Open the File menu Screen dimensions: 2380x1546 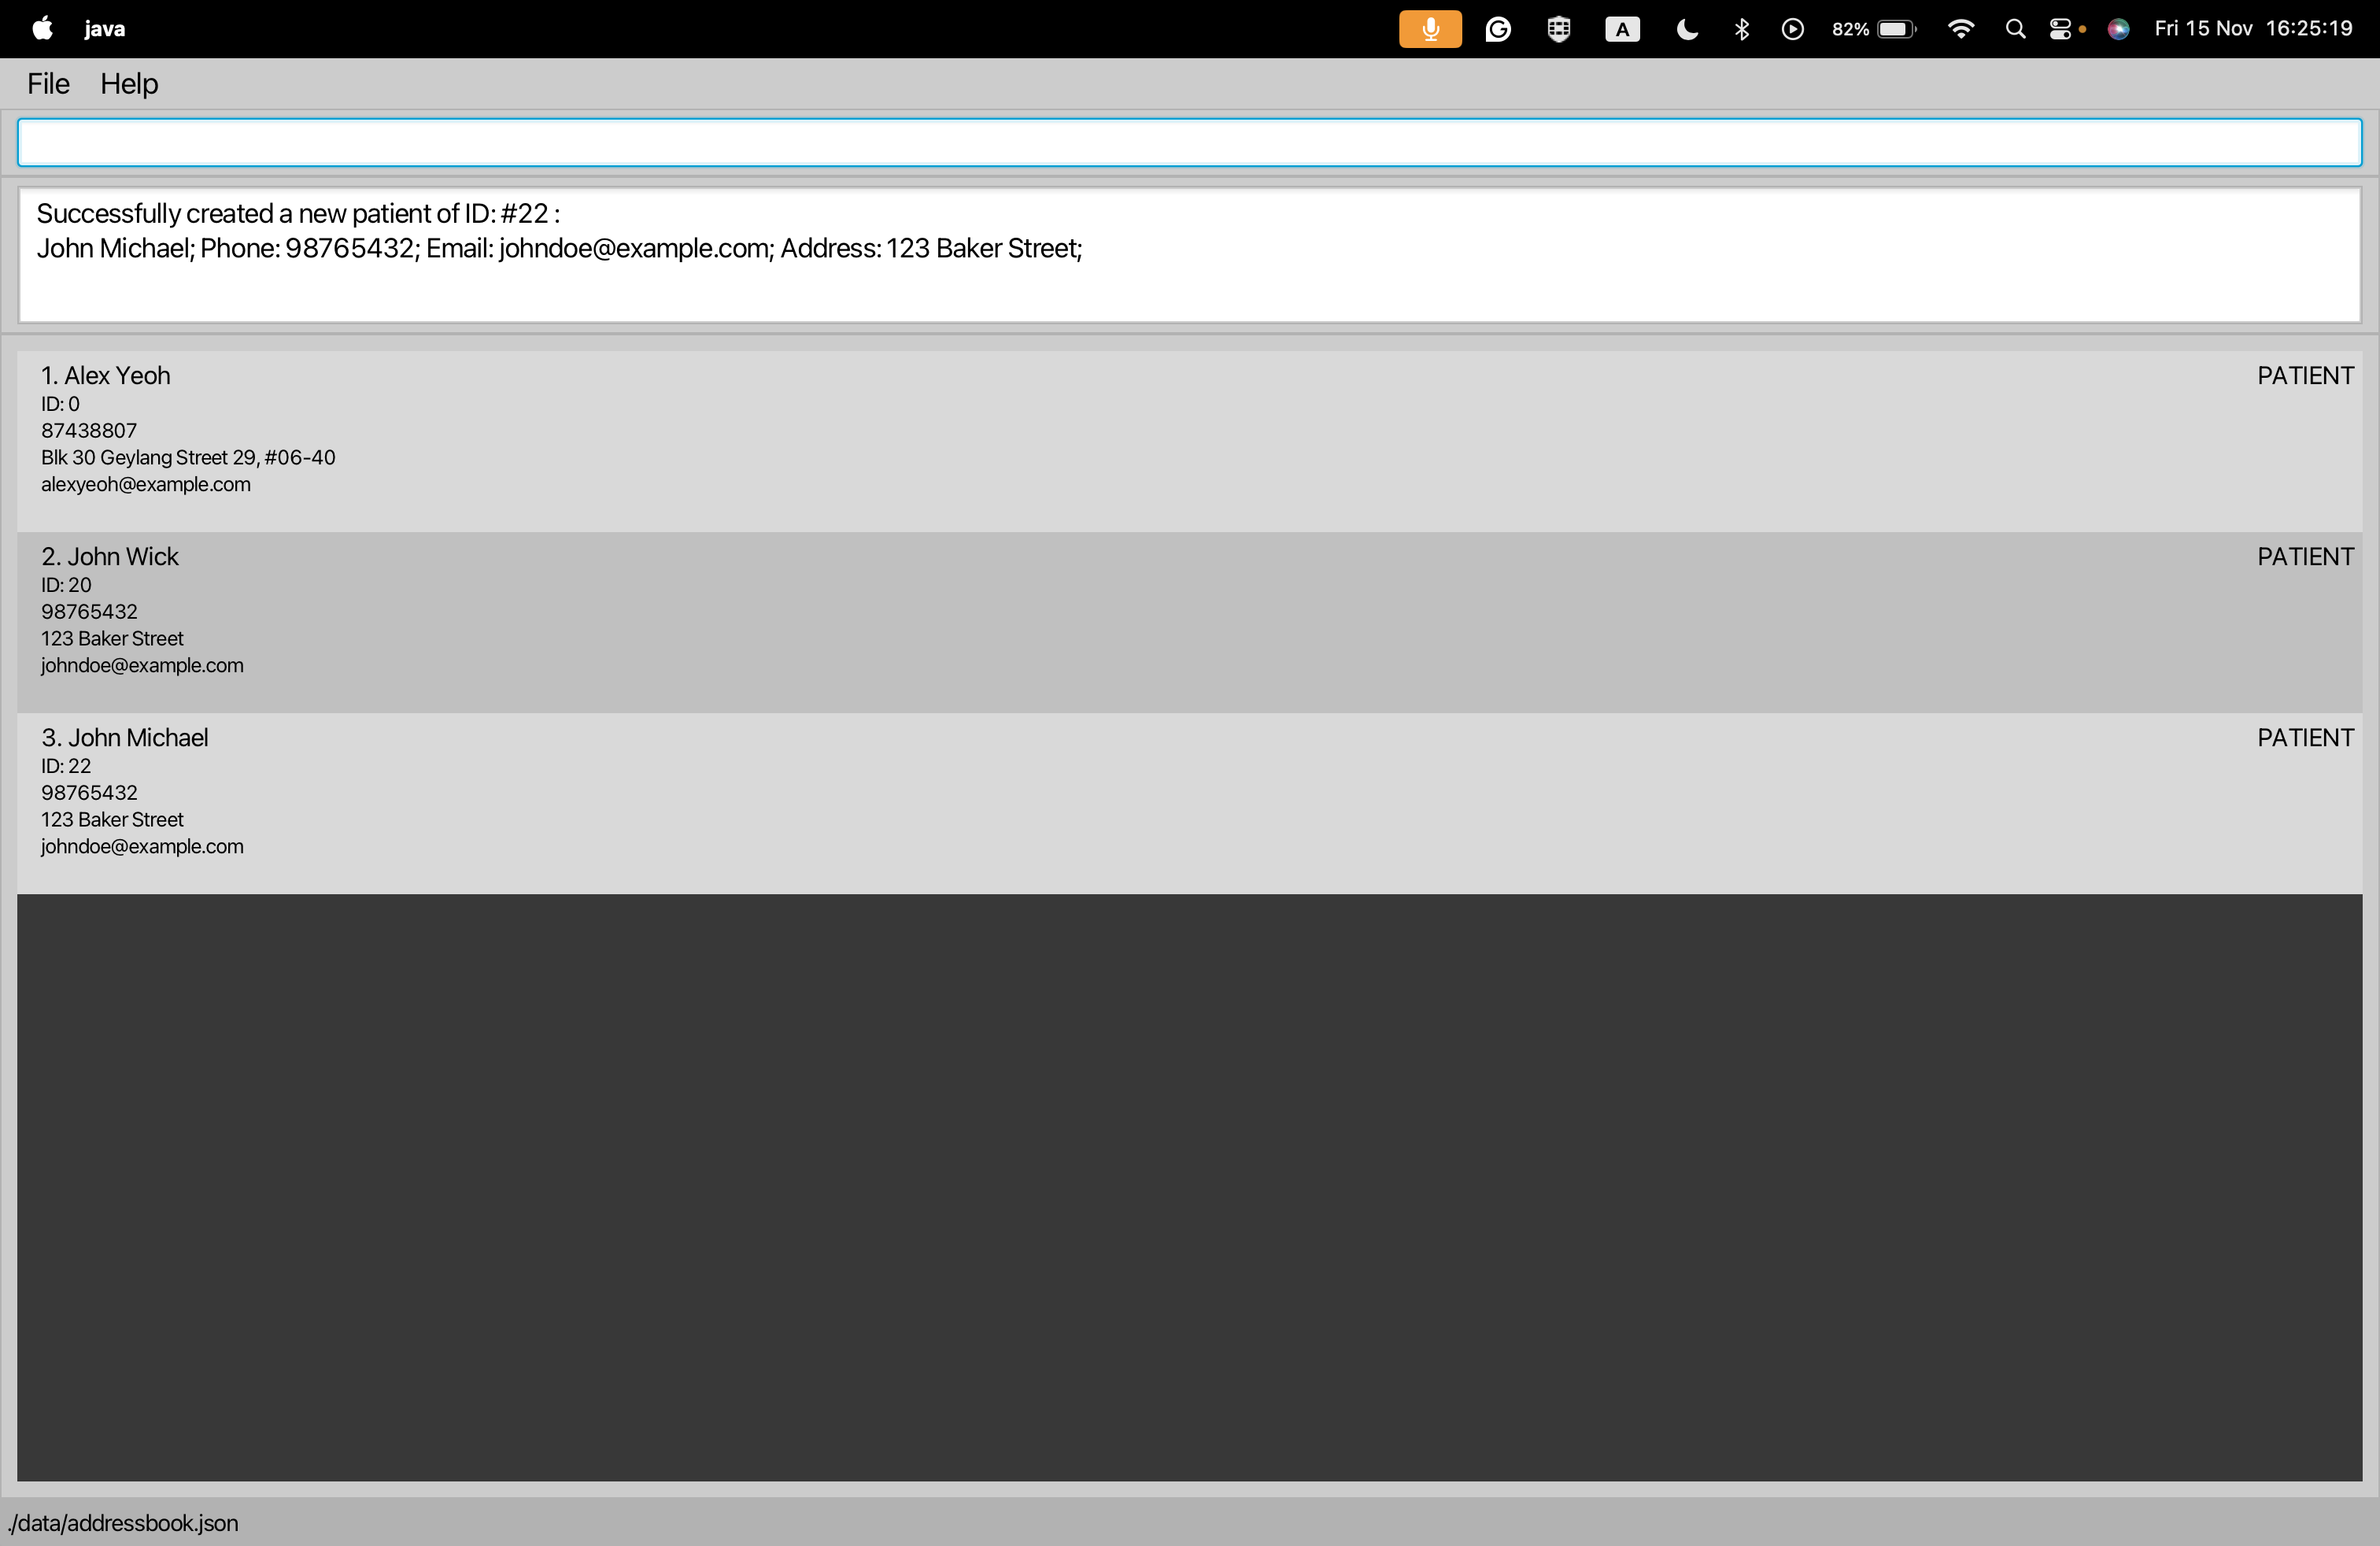(x=48, y=84)
